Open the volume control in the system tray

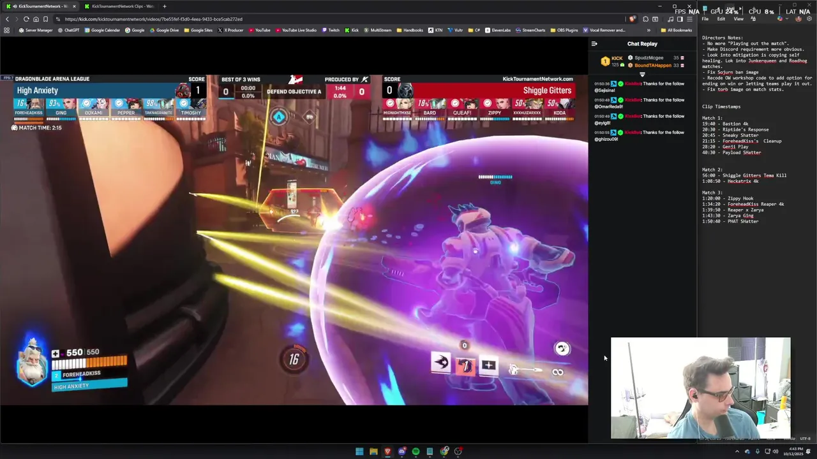pyautogui.click(x=776, y=451)
